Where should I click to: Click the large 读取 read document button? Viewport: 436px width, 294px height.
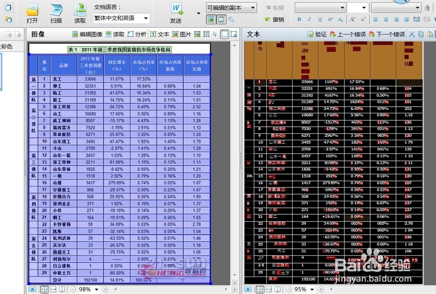80,14
